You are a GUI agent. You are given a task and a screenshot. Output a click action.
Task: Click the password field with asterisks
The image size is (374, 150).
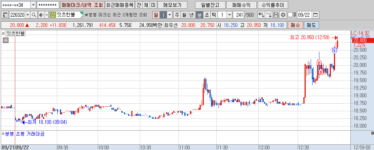tap(48, 5)
